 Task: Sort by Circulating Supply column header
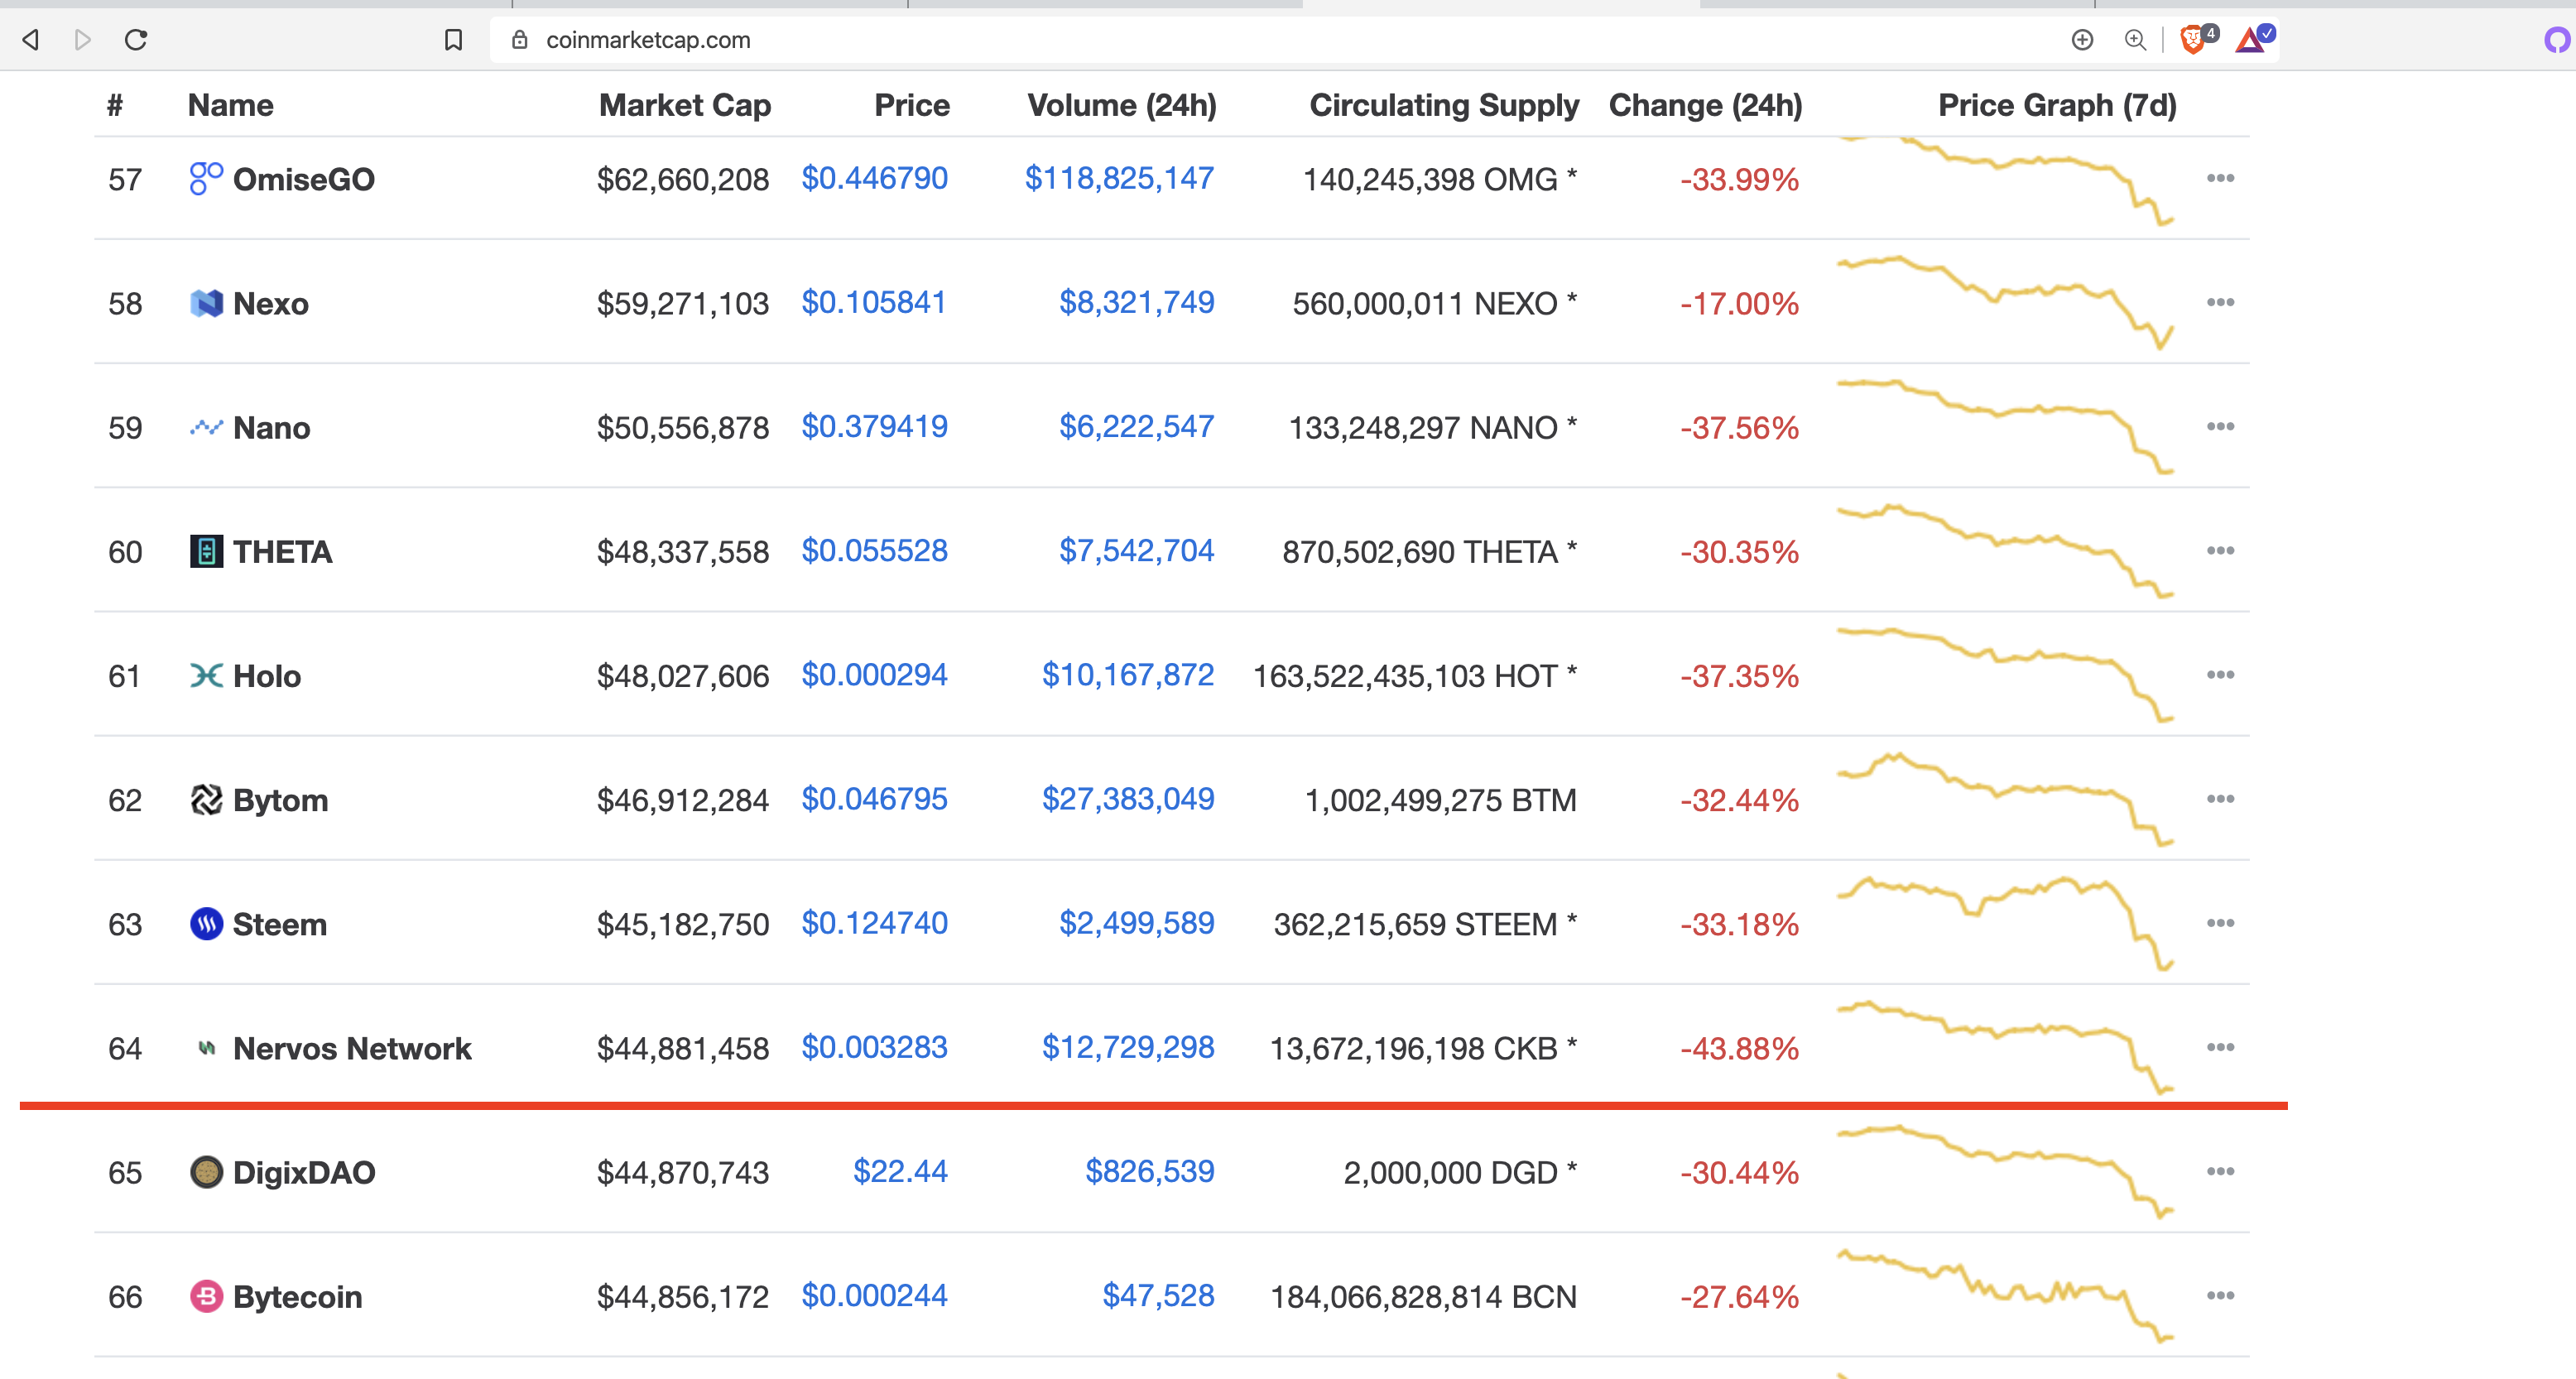click(1443, 105)
